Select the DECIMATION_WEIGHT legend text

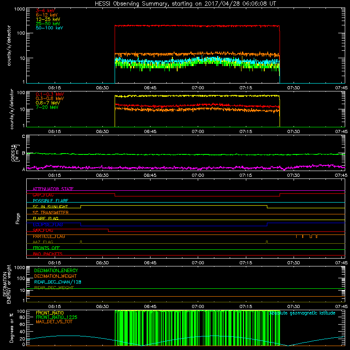coord(56,276)
